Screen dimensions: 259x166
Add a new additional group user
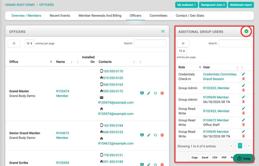pyautogui.click(x=246, y=31)
